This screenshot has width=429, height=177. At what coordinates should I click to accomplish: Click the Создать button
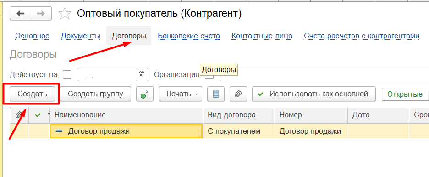click(x=32, y=94)
